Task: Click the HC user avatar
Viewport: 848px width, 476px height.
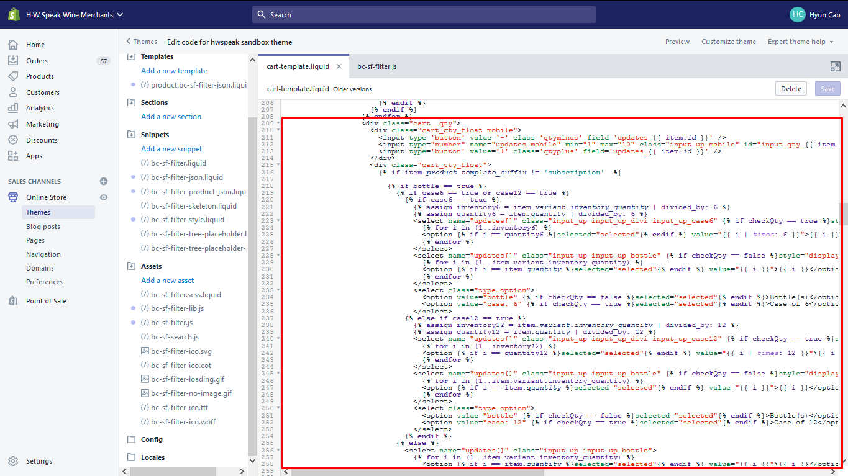Action: click(x=798, y=14)
